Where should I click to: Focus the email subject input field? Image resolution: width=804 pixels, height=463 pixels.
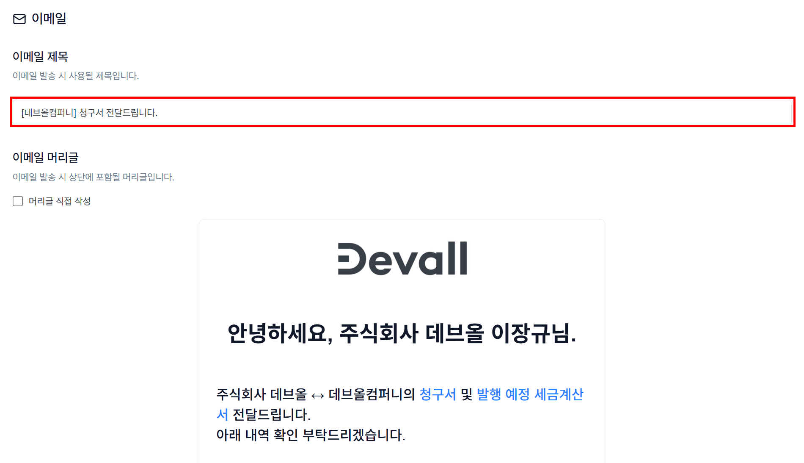(x=402, y=112)
